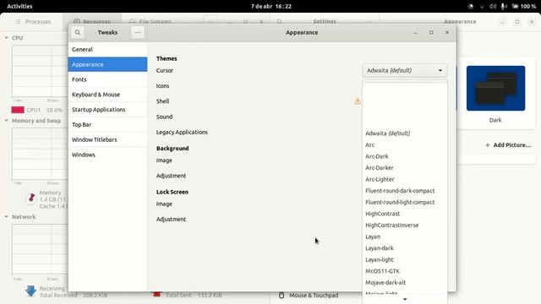Viewport: 541px width, 304px height.
Task: Pick Fluent-round-light-compact theme
Action: (405, 202)
